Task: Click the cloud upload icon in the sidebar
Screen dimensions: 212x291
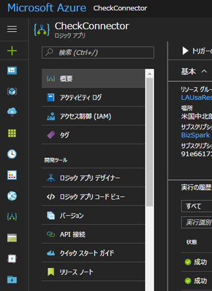Action: [x=12, y=112]
